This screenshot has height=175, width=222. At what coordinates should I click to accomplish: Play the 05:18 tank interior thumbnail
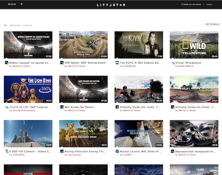(194, 134)
